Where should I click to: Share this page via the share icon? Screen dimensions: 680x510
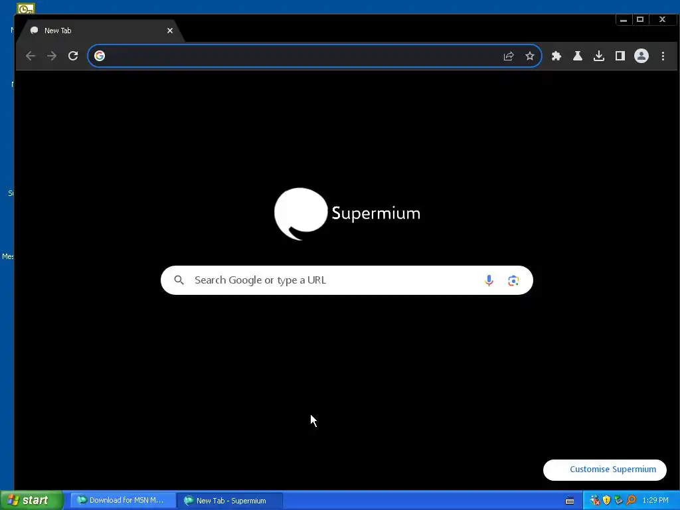click(x=508, y=56)
